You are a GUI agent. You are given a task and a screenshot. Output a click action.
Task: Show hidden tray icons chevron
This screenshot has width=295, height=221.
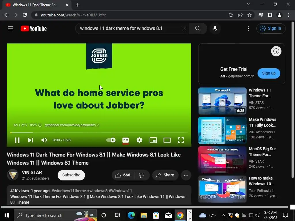(223, 215)
